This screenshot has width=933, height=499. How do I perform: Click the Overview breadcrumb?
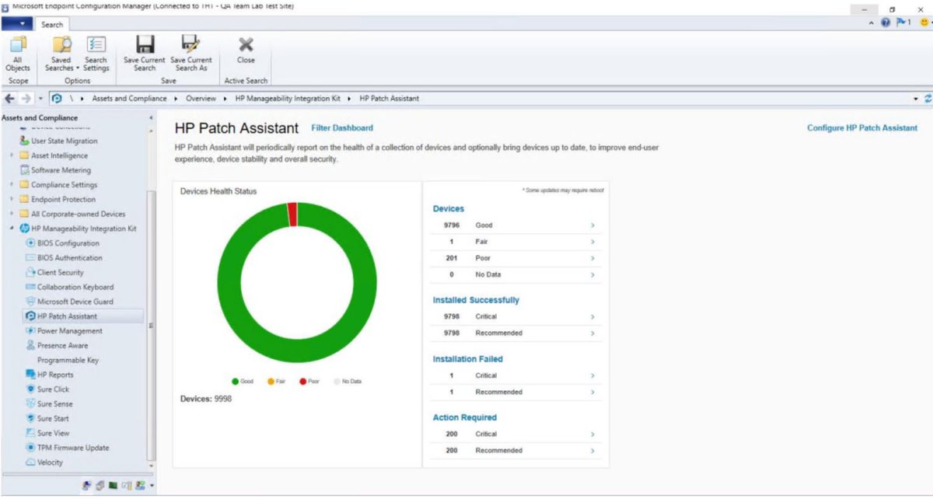pos(201,99)
